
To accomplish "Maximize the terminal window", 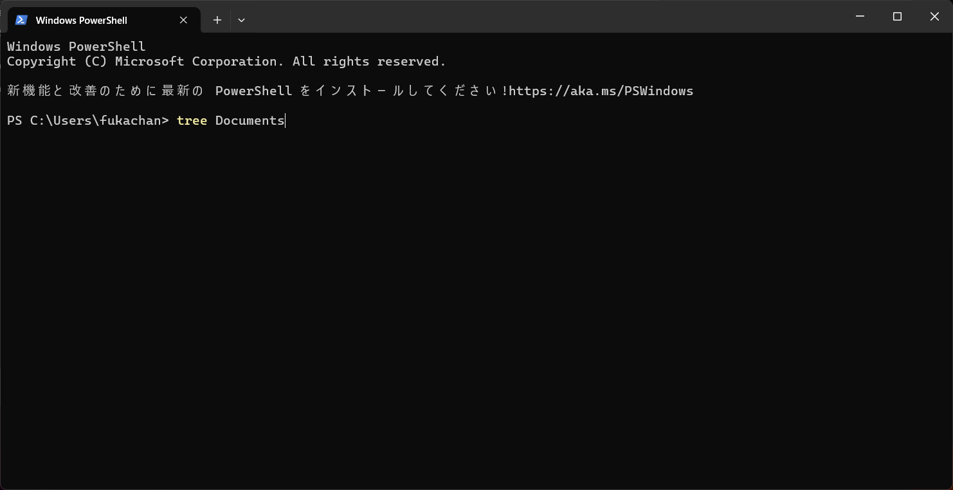I will tap(897, 17).
